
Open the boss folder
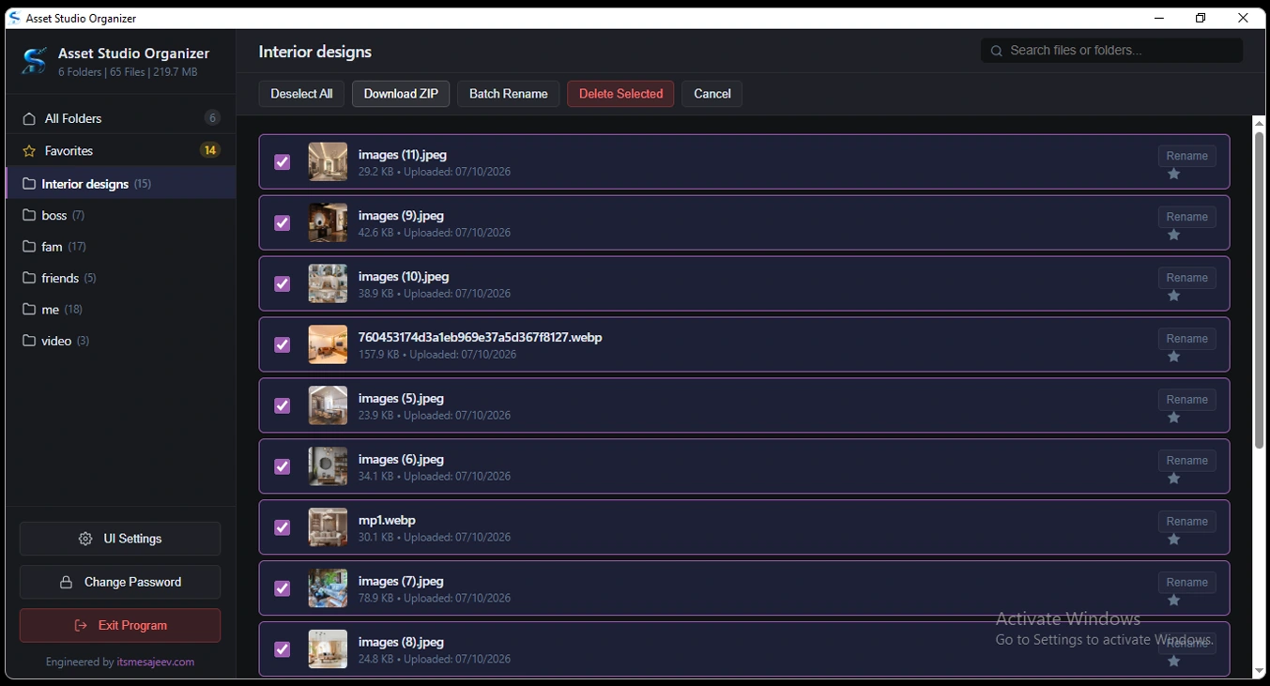point(120,216)
